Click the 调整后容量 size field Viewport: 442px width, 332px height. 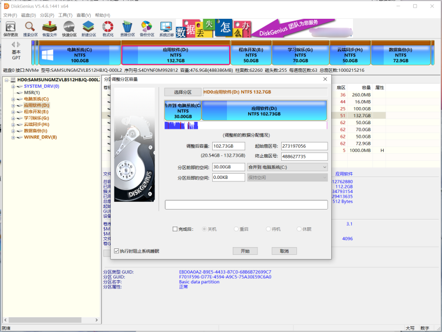pos(228,146)
